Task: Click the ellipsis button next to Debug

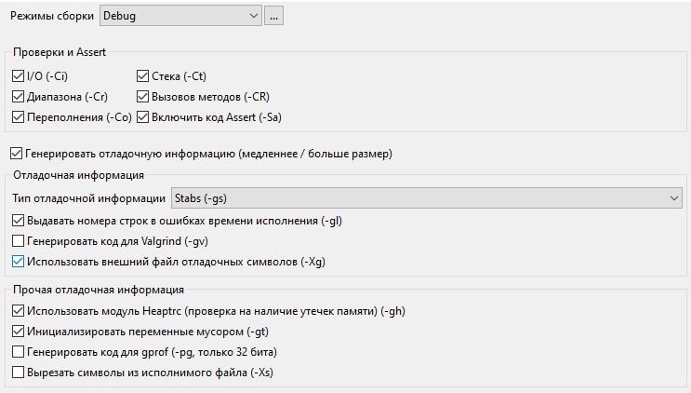Action: tap(273, 16)
